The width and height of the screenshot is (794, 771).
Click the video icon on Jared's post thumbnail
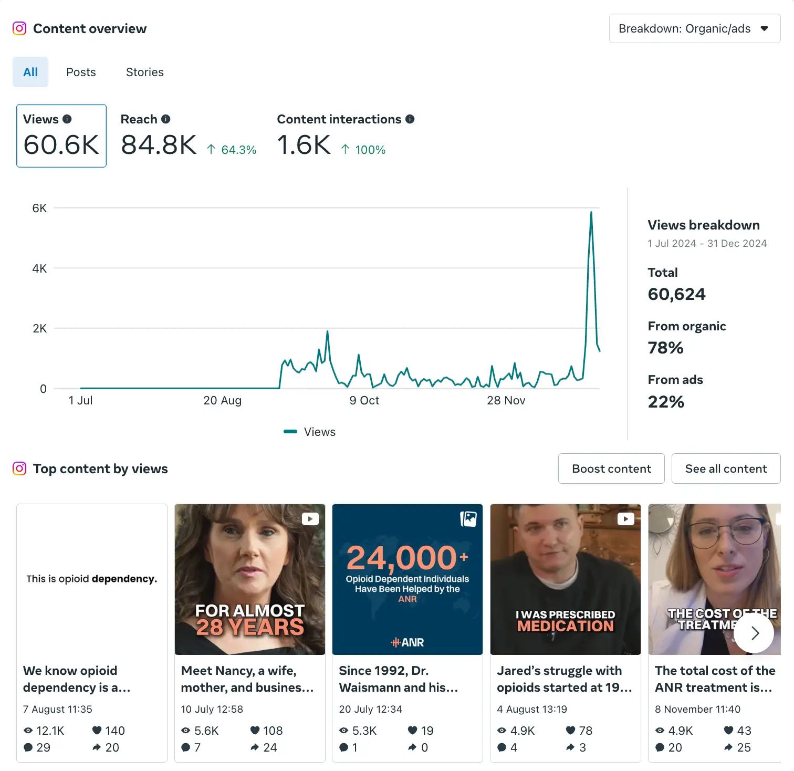click(625, 519)
